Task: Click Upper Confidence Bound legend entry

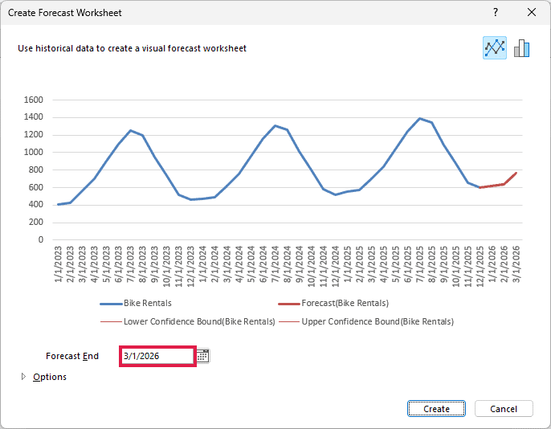Action: pyautogui.click(x=366, y=321)
